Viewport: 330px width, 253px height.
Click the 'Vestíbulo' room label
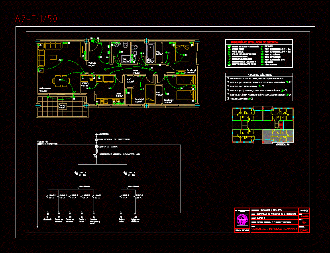point(92,64)
